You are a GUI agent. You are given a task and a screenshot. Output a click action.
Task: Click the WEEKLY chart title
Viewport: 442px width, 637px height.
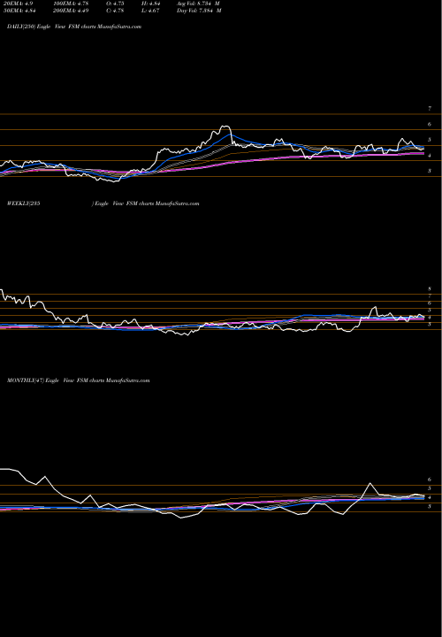pyautogui.click(x=103, y=203)
